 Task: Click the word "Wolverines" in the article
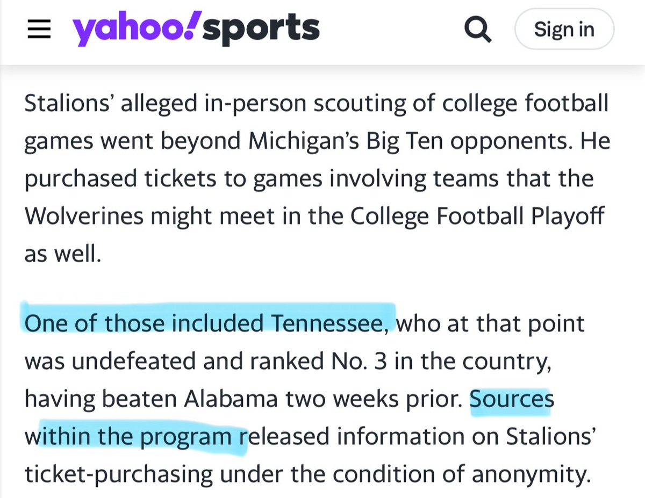click(82, 216)
